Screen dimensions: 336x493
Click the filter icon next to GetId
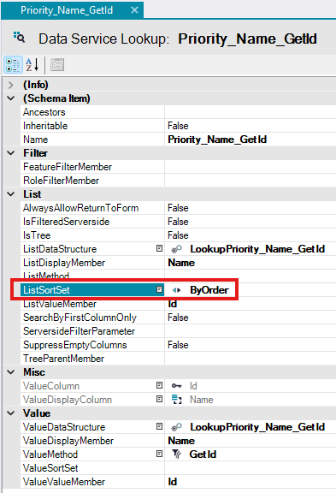pos(176,454)
